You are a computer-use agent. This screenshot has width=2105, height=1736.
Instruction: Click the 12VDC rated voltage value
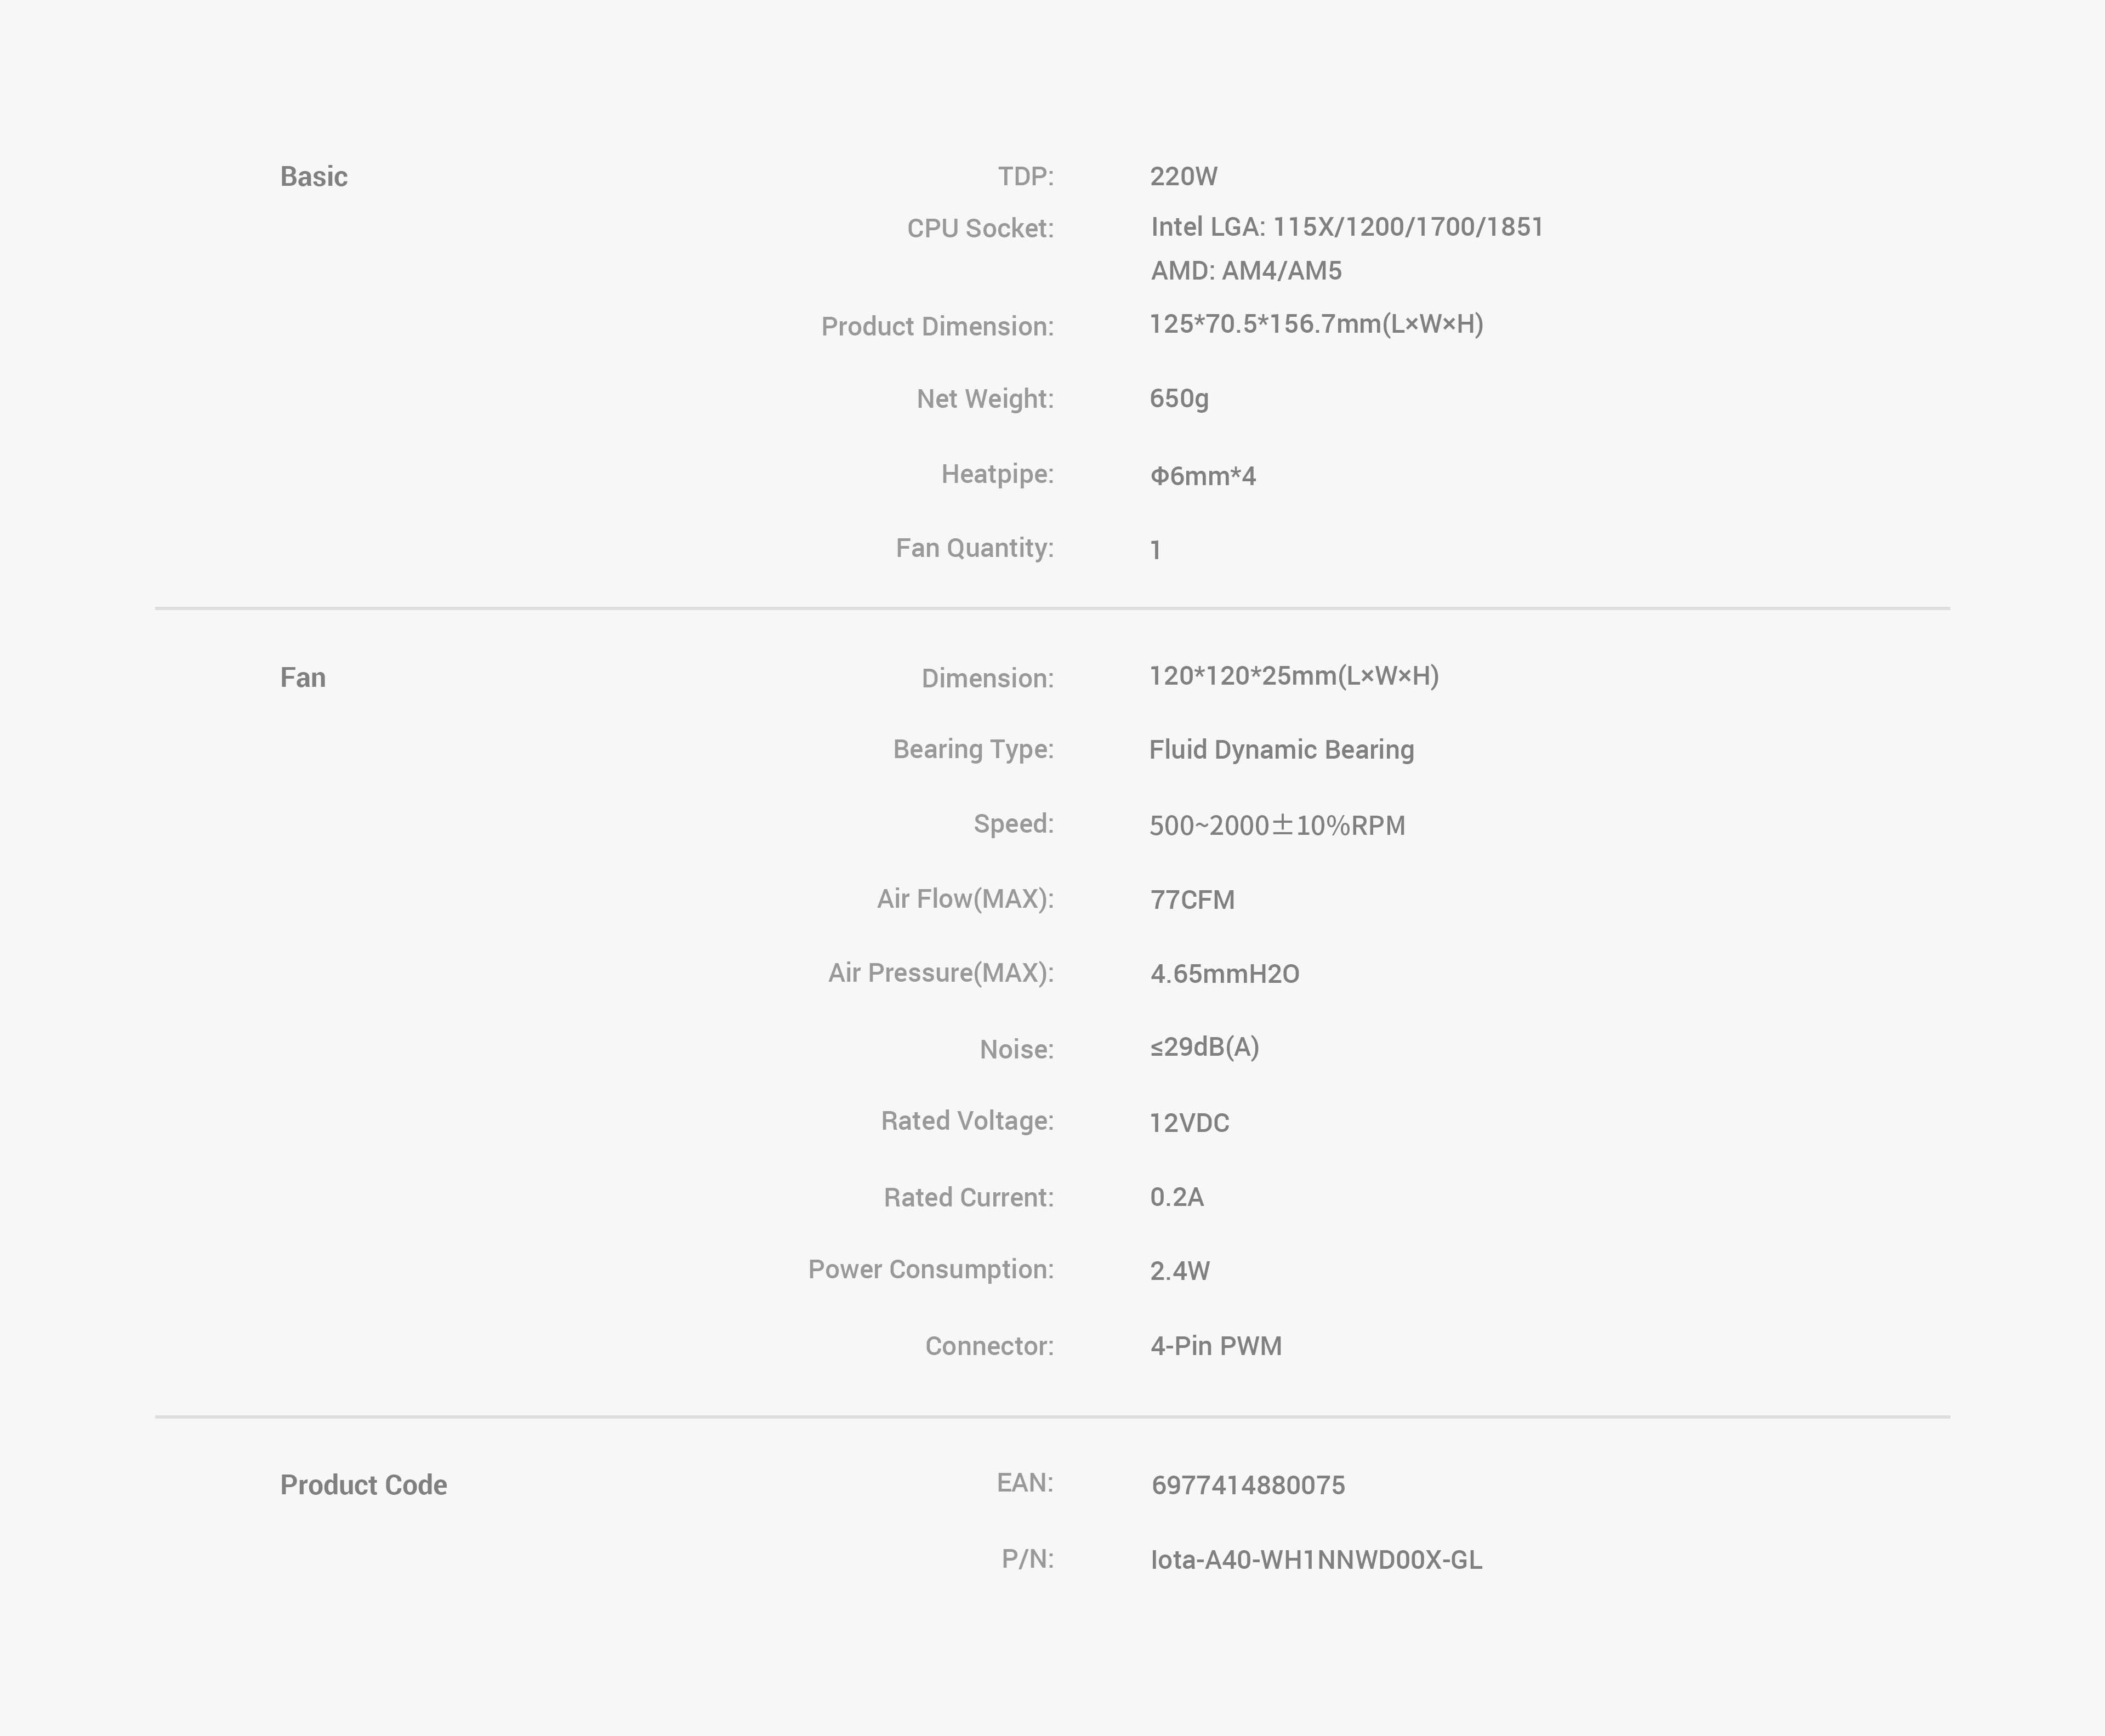tap(1188, 1123)
